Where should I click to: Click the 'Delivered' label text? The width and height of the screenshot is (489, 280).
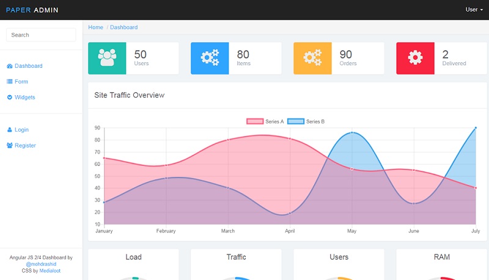(x=454, y=63)
